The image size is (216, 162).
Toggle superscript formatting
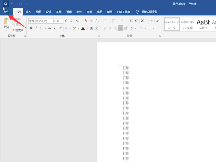60,28
